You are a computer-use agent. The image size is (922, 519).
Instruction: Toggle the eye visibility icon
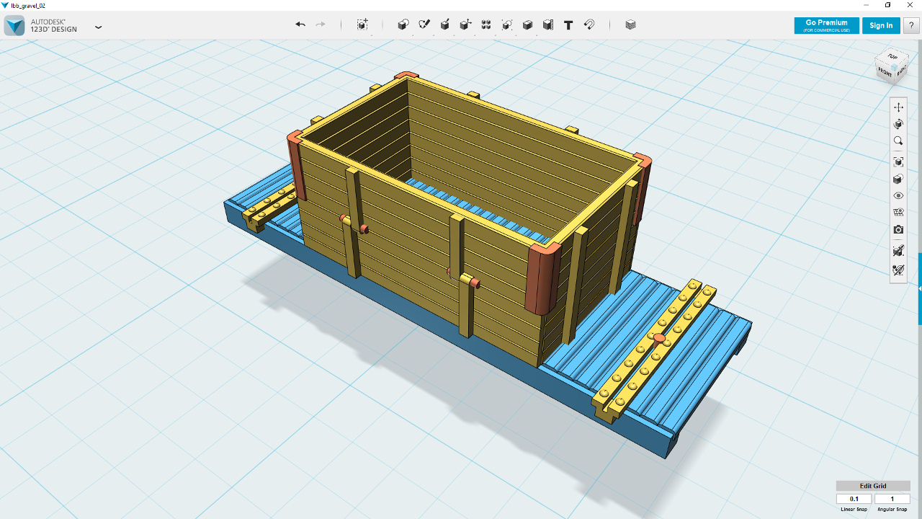click(x=898, y=195)
